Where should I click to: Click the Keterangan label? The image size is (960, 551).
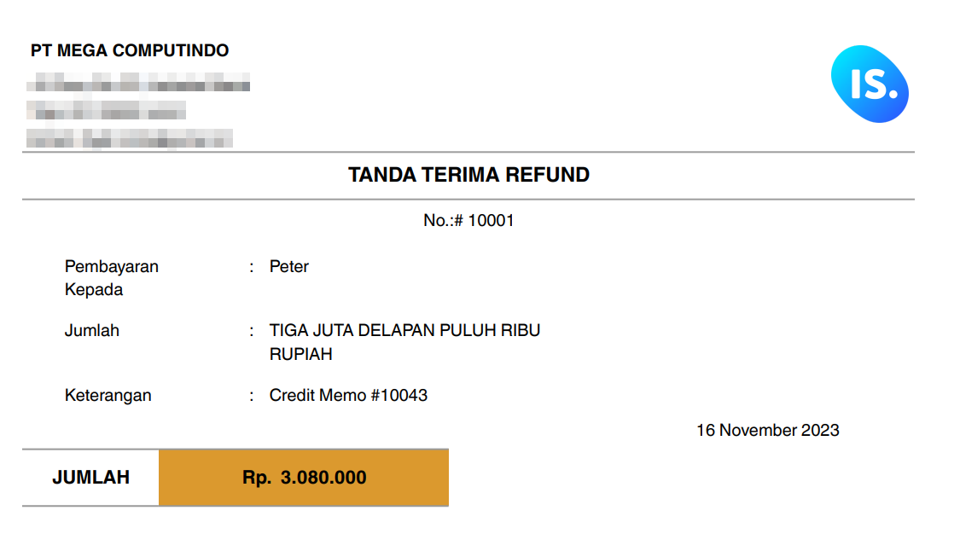coord(108,396)
